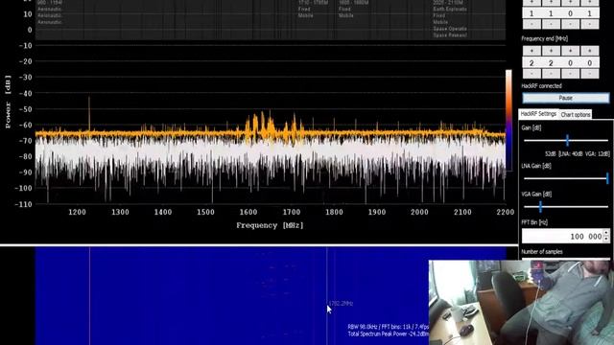
Task: Click the 1710 - 1785M allocation band label
Action: click(x=314, y=2)
